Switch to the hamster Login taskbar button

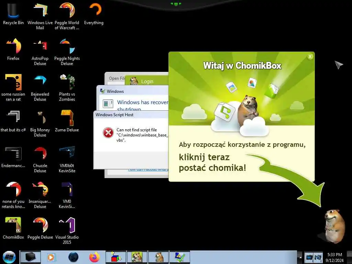pos(158,257)
